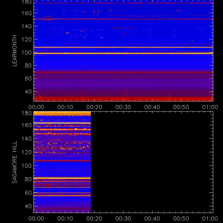Click 00:30 time label under Learmonth plot
This screenshot has width=223, height=223.
coord(123,107)
